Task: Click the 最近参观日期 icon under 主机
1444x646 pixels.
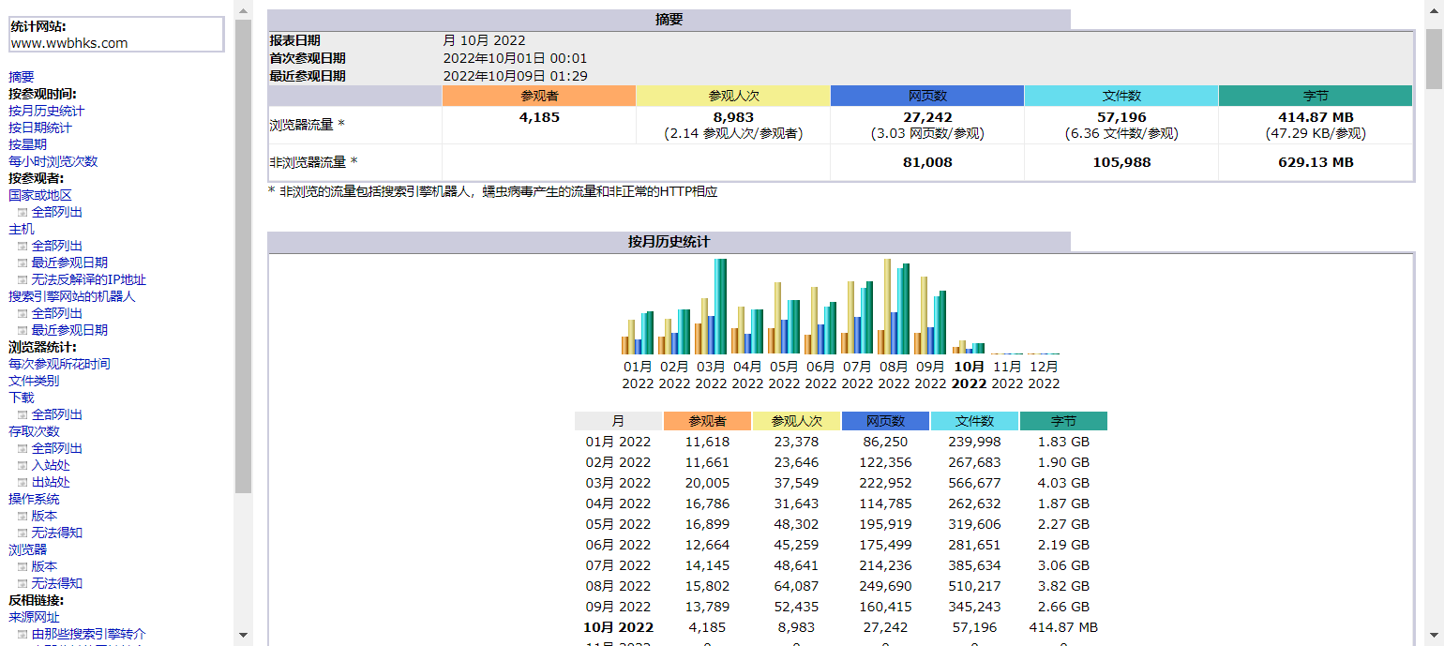Action: 23,263
